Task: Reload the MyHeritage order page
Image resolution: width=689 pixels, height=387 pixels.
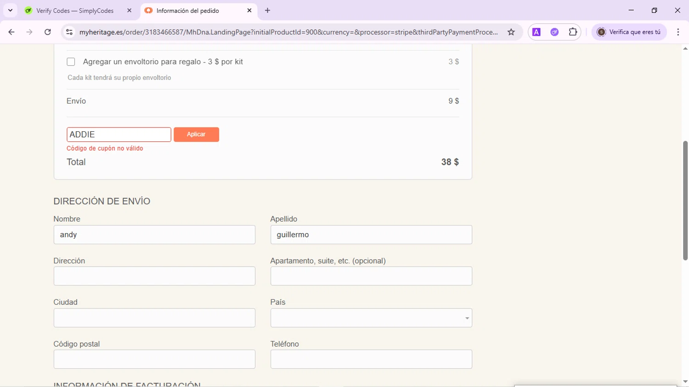Action: 48,32
